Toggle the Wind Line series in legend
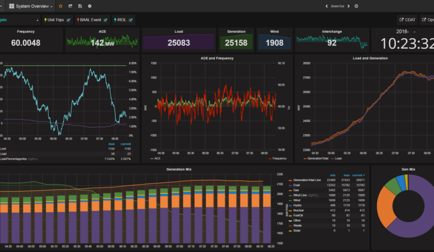 301,195
